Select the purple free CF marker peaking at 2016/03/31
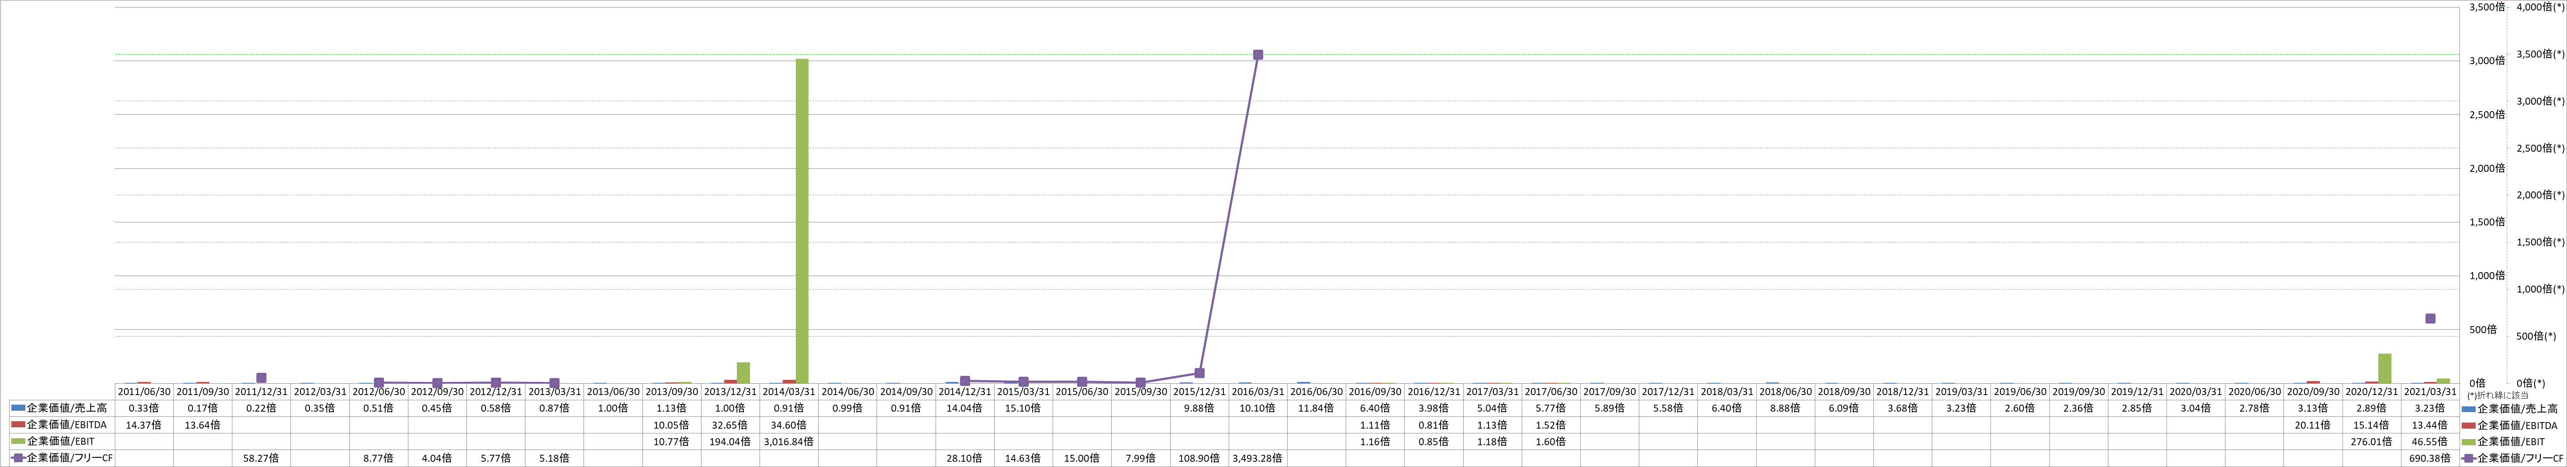The width and height of the screenshot is (2567, 467). pyautogui.click(x=1258, y=55)
